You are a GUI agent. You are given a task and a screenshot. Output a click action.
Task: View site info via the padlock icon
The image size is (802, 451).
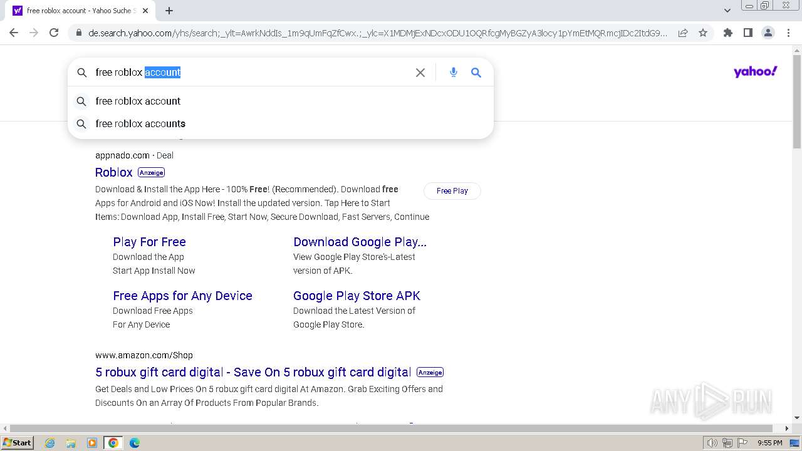[x=78, y=33]
